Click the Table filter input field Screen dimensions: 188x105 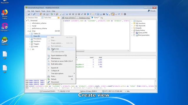click(x=49, y=17)
